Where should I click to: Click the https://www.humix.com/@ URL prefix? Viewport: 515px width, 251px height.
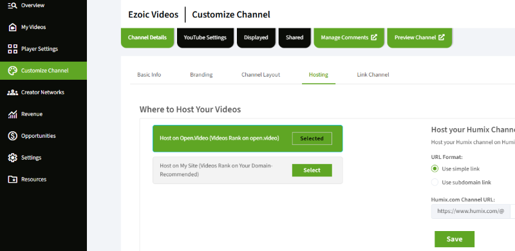point(471,211)
